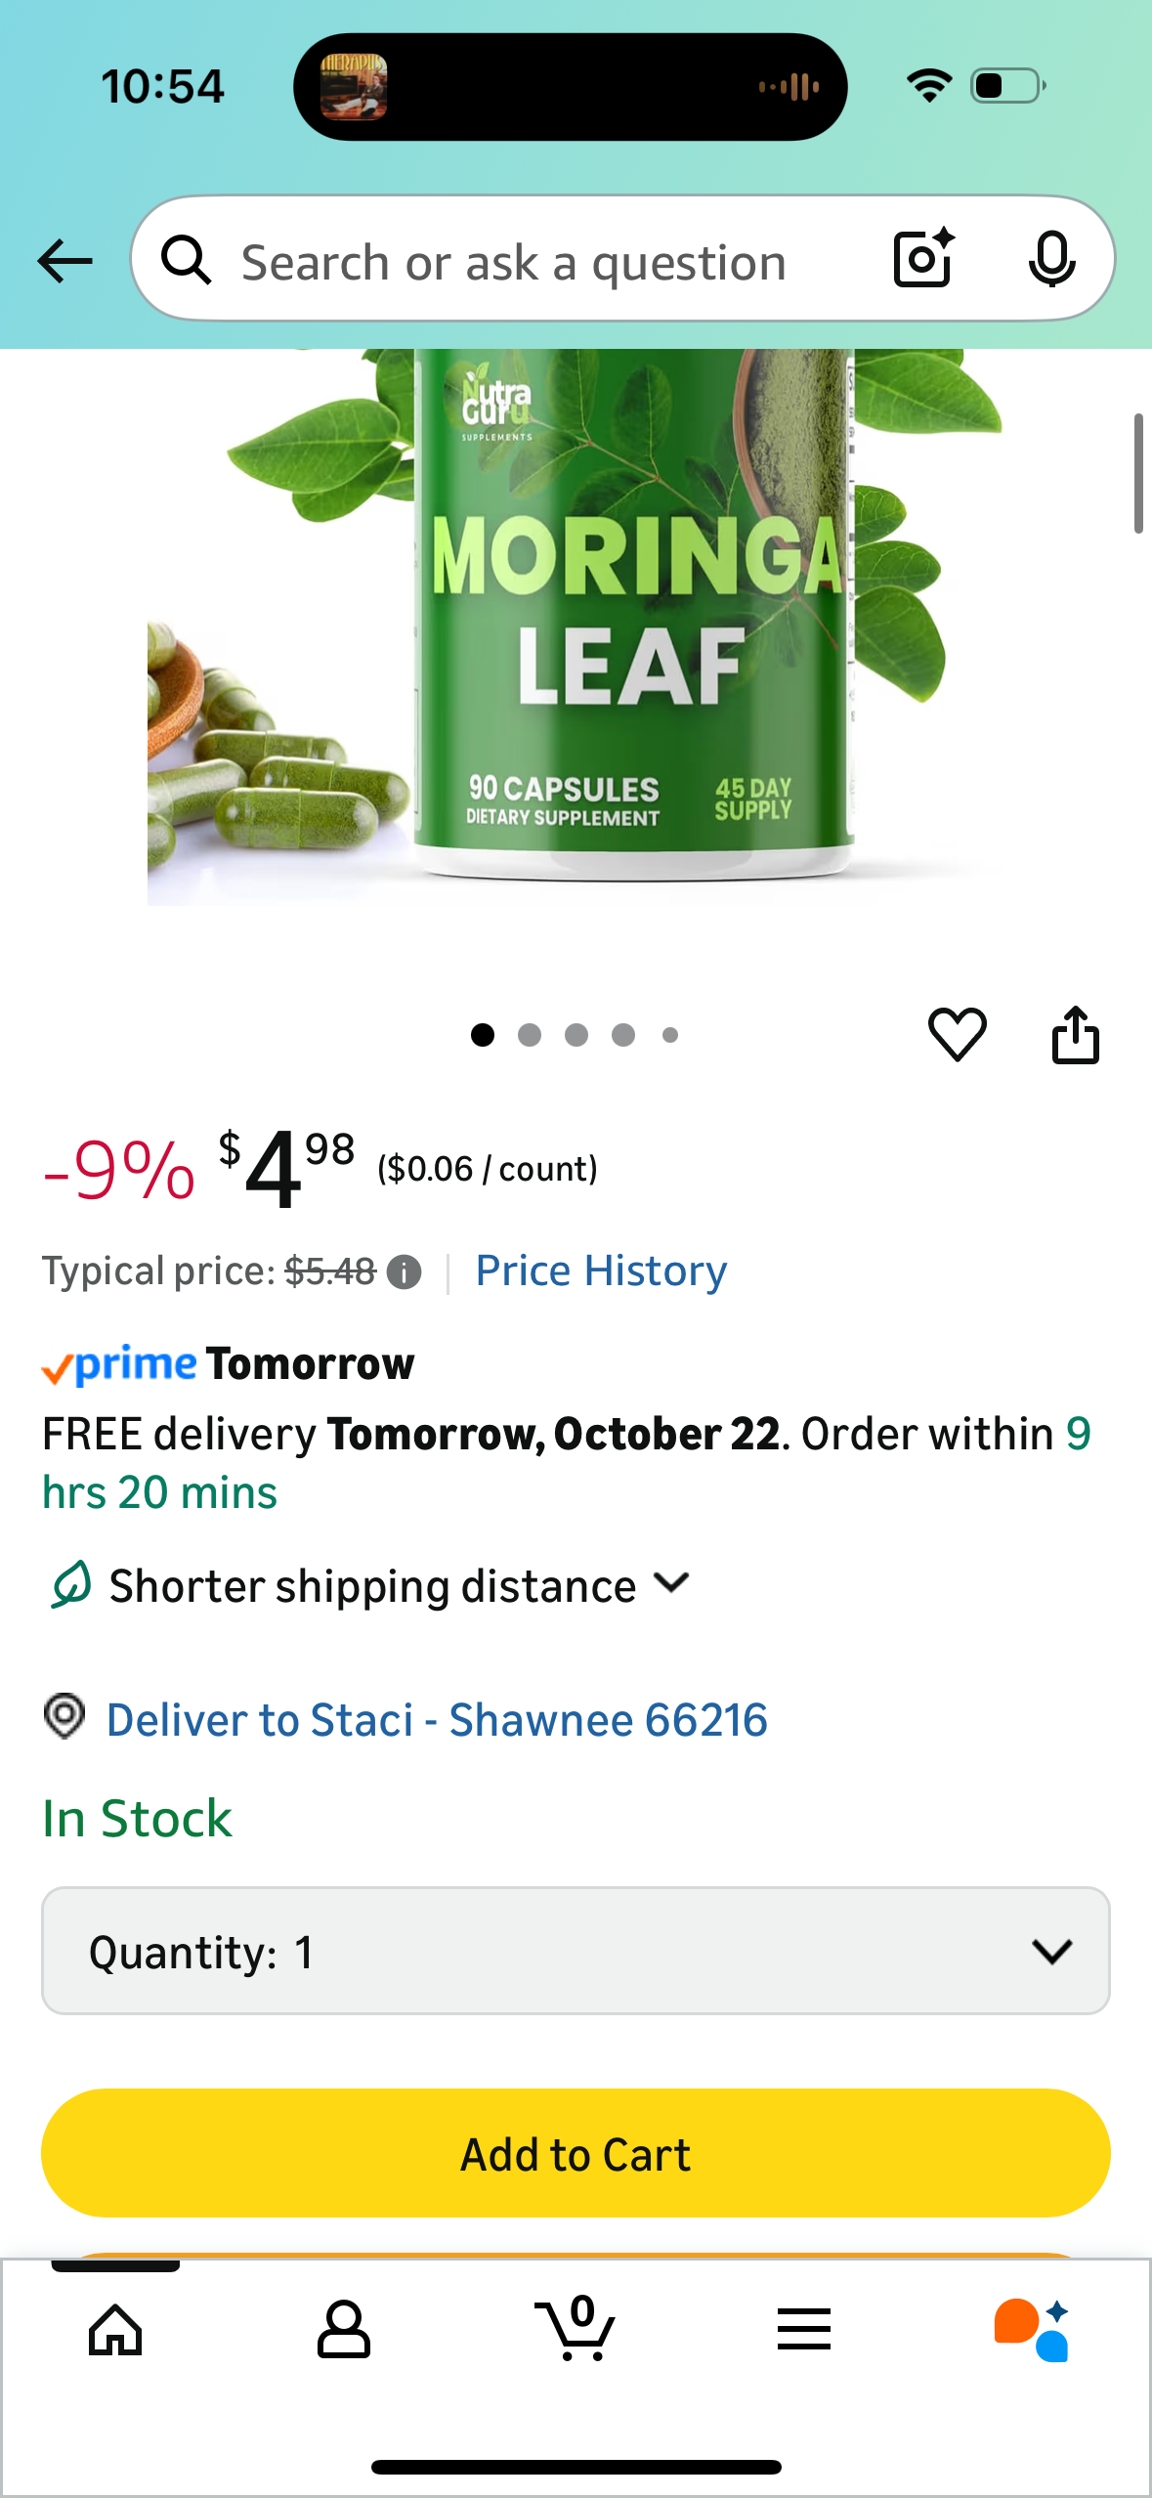Save the product with the heart icon

coord(958,1035)
